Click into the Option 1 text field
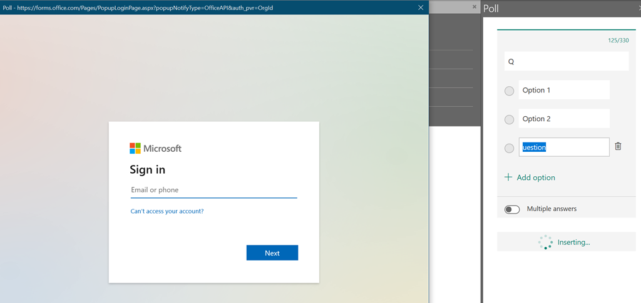The image size is (641, 303). pos(563,90)
